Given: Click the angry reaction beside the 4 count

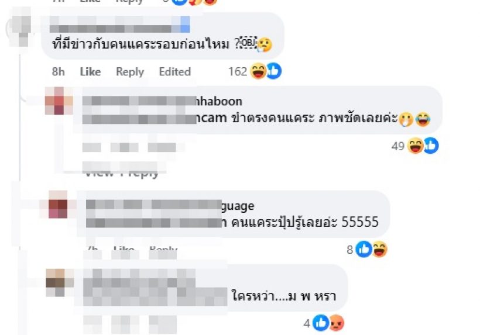Looking at the screenshot, I should [337, 323].
